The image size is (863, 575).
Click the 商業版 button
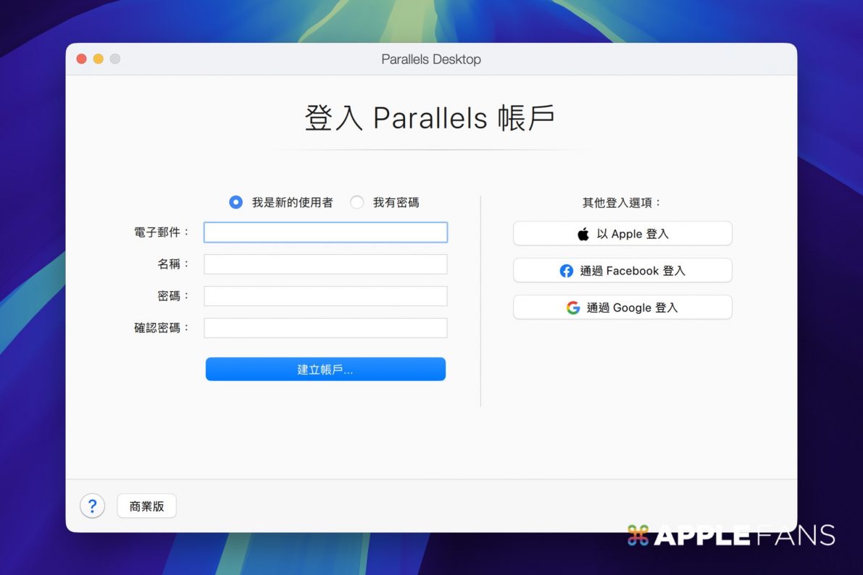(146, 506)
